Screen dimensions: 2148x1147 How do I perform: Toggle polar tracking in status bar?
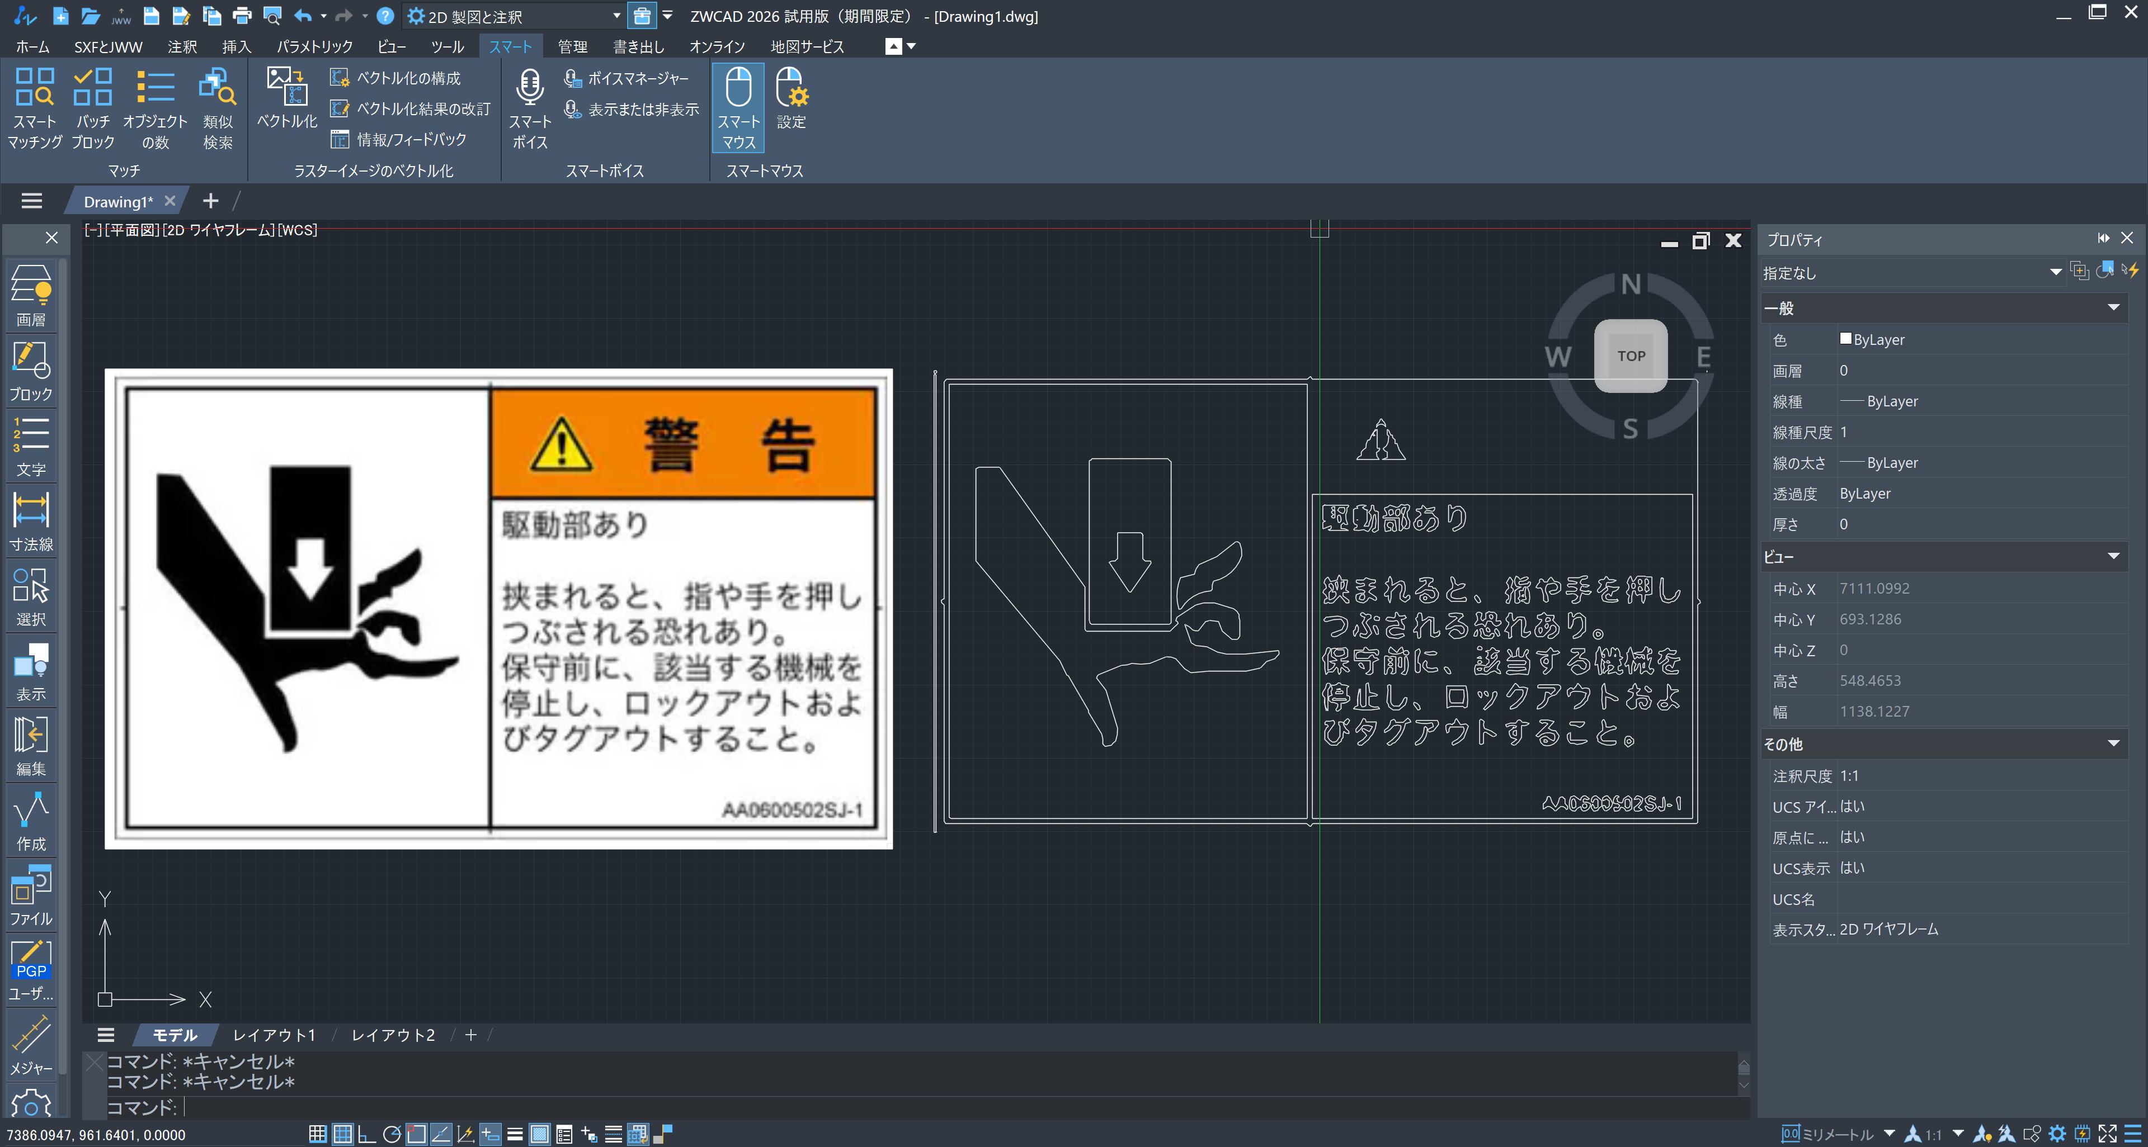pos(392,1134)
